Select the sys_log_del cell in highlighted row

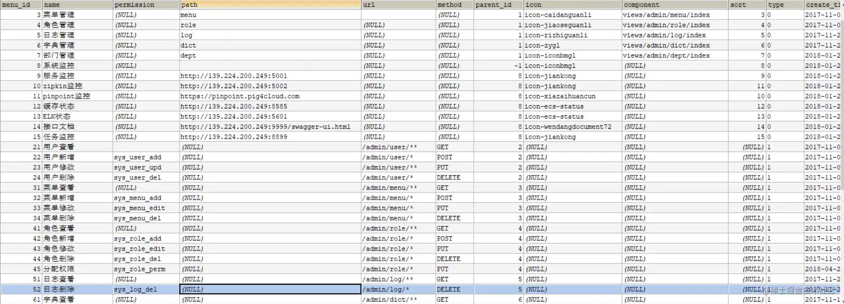point(146,289)
